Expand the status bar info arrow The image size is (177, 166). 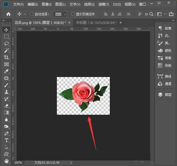(x=71, y=162)
